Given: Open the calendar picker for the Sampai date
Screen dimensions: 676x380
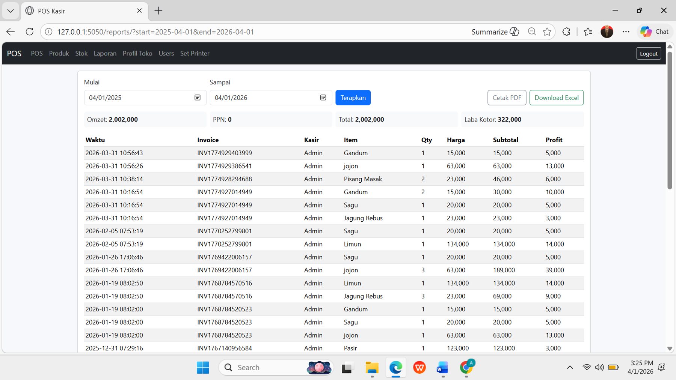Looking at the screenshot, I should click(x=323, y=98).
